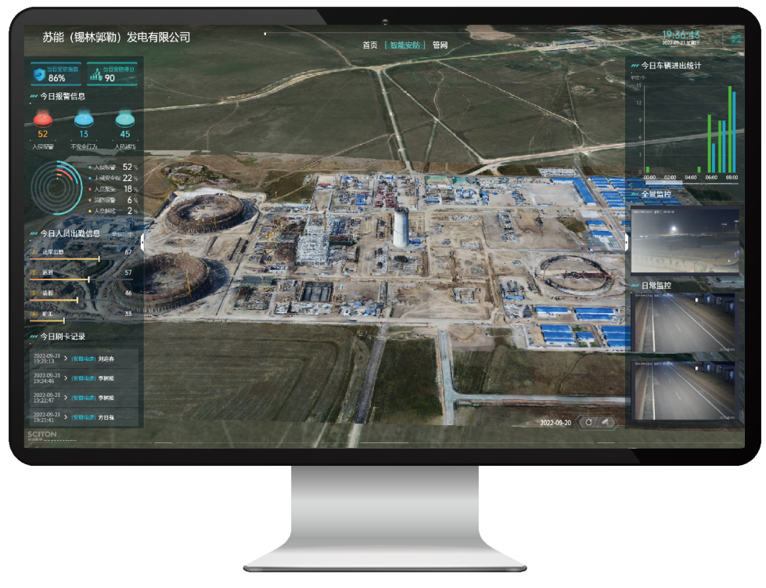Viewport: 766px width, 588px height.
Task: Open the first 日常监控 road camera feed
Action: pyautogui.click(x=685, y=322)
